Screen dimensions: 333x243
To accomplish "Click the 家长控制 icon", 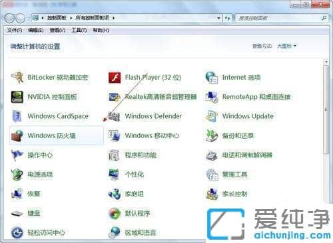I will coord(212,194).
